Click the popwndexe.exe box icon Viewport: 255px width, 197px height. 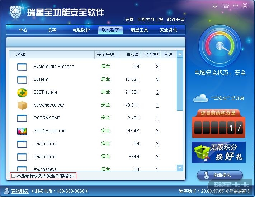(22, 105)
